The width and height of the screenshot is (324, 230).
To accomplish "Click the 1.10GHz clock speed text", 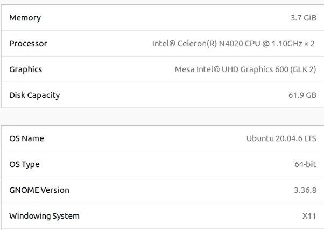I will coord(287,44).
